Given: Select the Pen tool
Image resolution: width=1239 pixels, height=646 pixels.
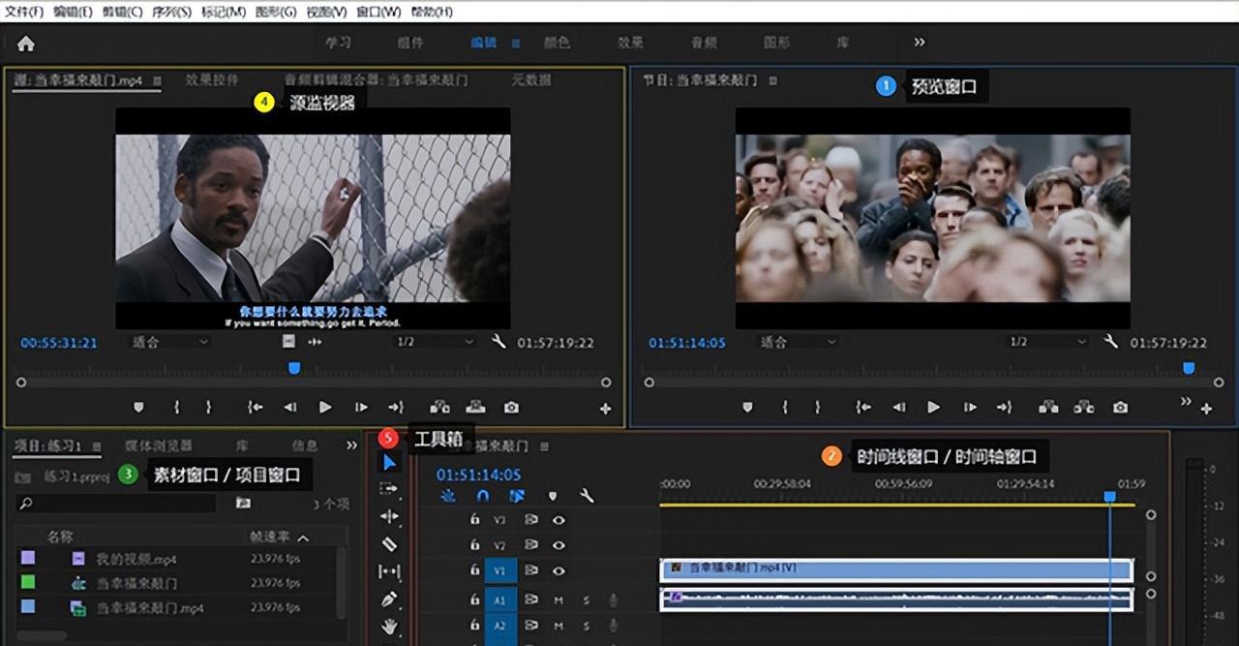Looking at the screenshot, I should click(389, 599).
